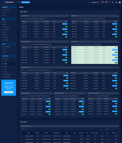
Task: Sort data table by Email column
Action: (x=67, y=133)
